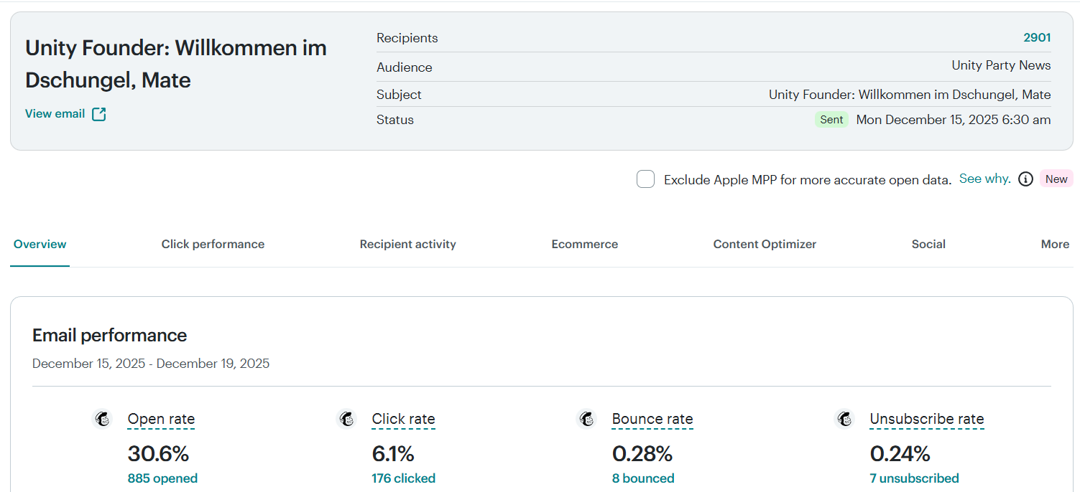Open the Content Optimizer tab
This screenshot has width=1080, height=492.
(x=765, y=245)
